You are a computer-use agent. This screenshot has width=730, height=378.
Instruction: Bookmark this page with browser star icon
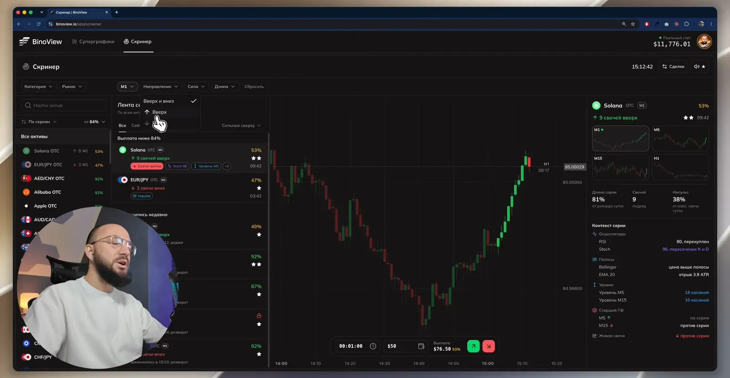(633, 24)
